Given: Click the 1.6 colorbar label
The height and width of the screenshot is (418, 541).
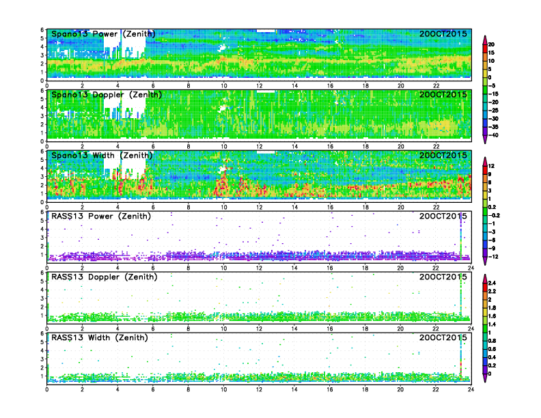Looking at the screenshot, I should [x=493, y=316].
